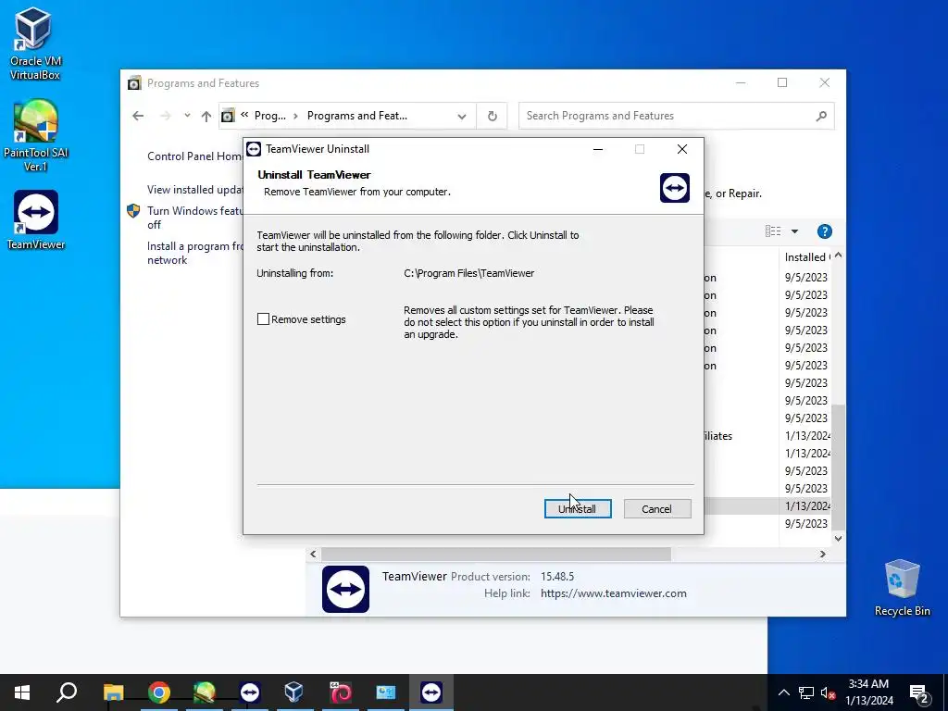Cancel the TeamViewer uninstall dialog
The image size is (948, 711).
click(656, 508)
